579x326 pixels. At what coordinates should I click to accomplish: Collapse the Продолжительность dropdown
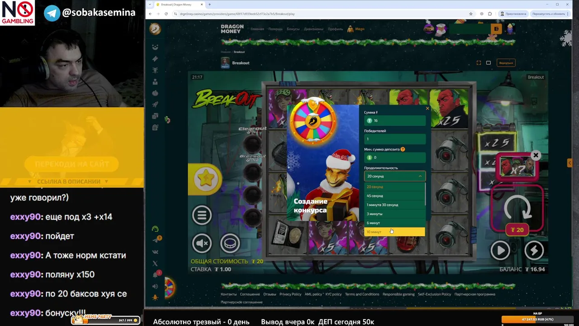pyautogui.click(x=395, y=176)
